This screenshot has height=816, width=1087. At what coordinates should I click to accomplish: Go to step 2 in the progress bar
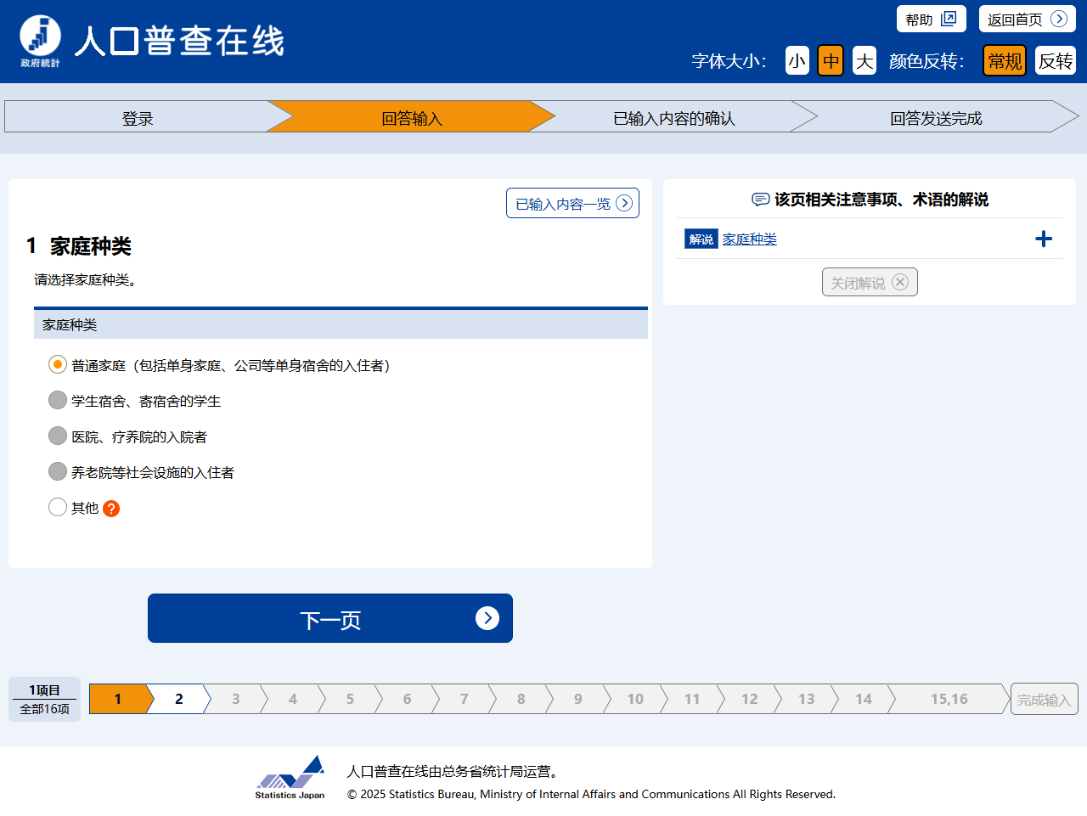[178, 699]
